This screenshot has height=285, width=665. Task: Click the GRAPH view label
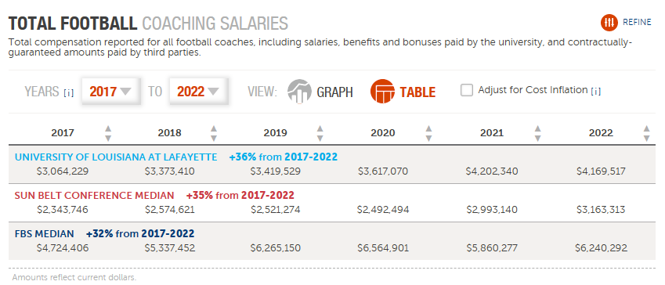coord(334,92)
